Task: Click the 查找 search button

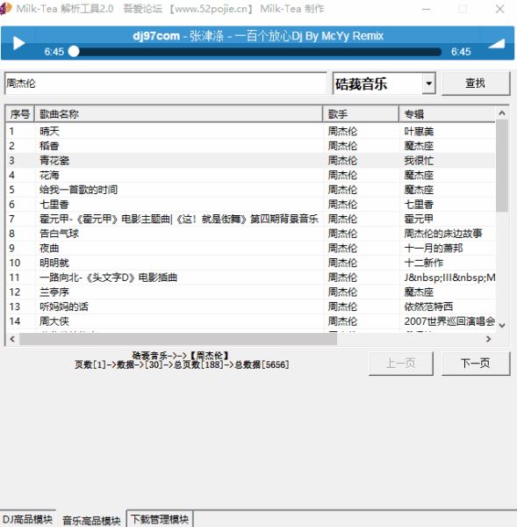Action: click(476, 83)
